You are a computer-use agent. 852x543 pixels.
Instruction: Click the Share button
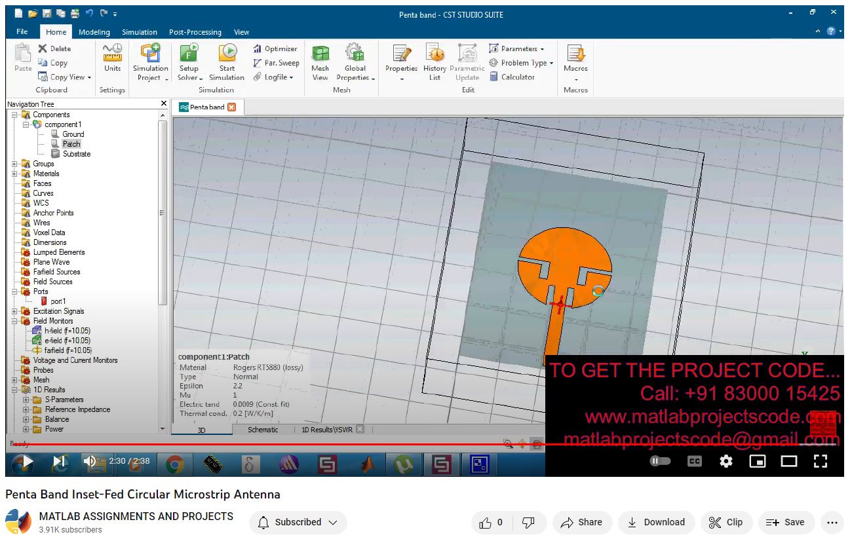[582, 522]
